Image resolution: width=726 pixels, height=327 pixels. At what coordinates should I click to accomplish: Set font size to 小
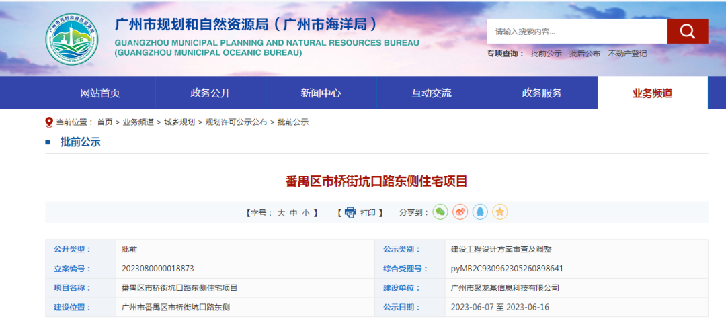point(306,213)
